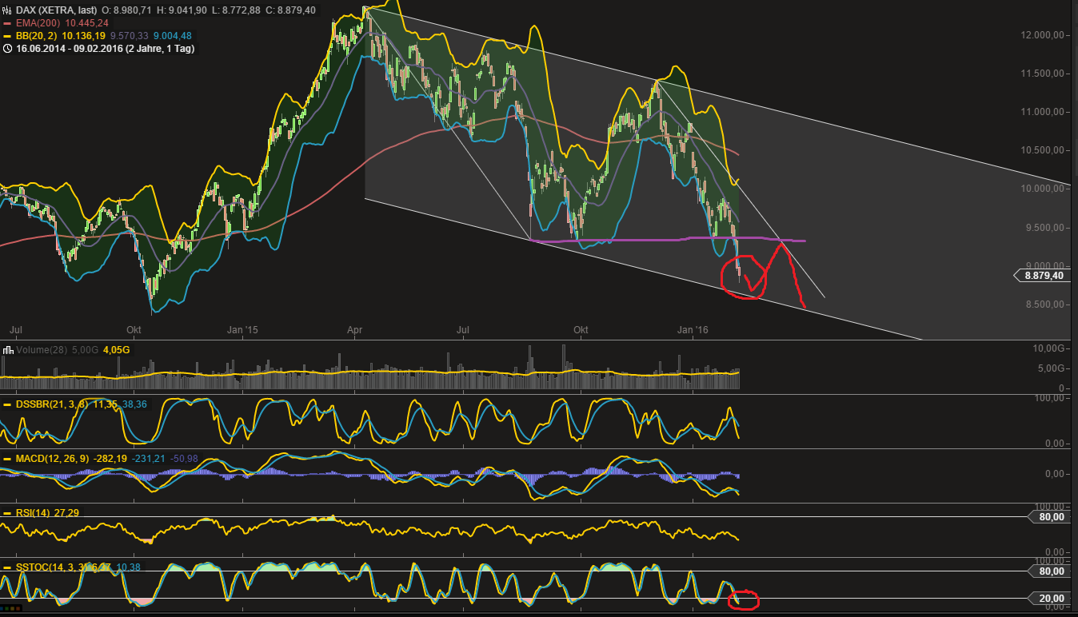The image size is (1078, 617).
Task: Click the clock icon beside the date range
Action: (x=7, y=48)
